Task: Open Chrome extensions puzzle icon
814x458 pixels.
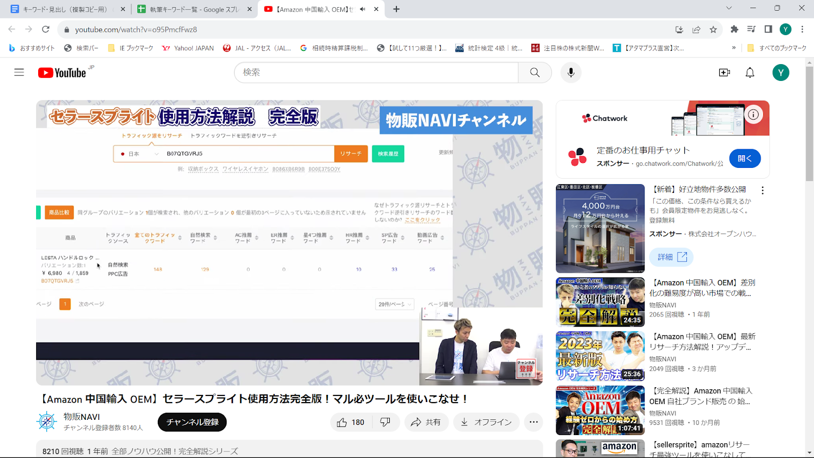Action: click(x=734, y=30)
